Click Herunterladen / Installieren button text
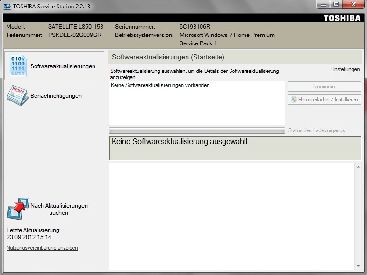 point(328,100)
